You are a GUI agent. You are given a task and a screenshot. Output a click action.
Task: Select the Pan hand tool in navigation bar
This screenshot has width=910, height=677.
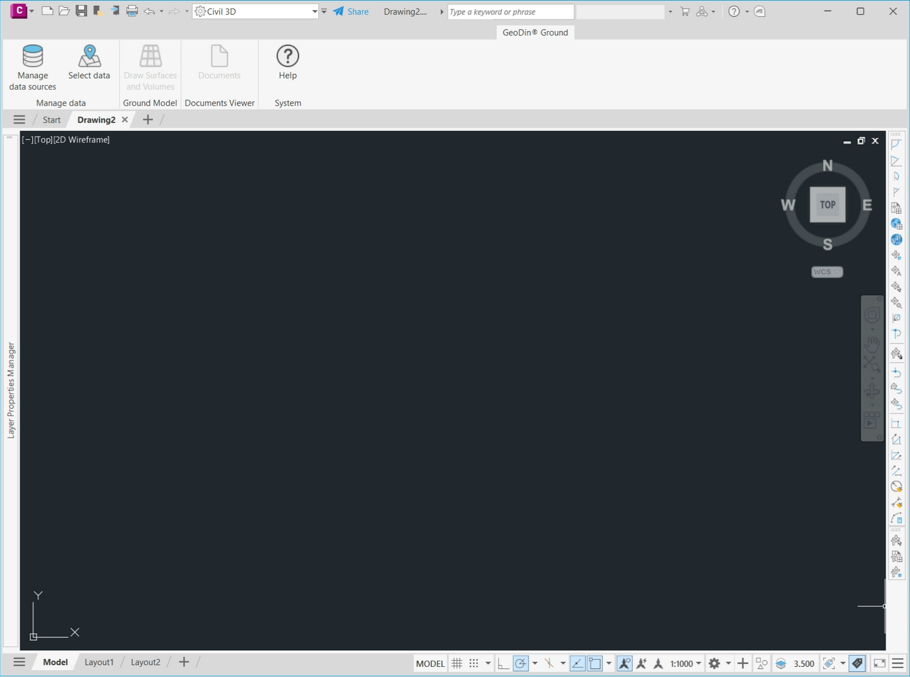(872, 344)
